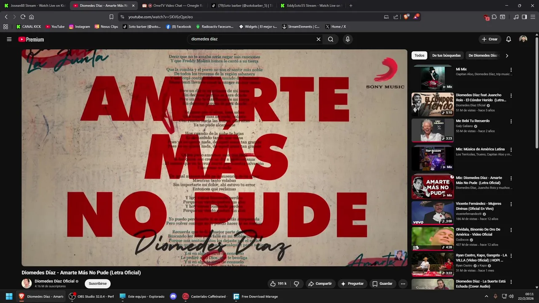This screenshot has width=539, height=303.
Task: Open options for El Cóndor Herido video
Action: tap(511, 96)
